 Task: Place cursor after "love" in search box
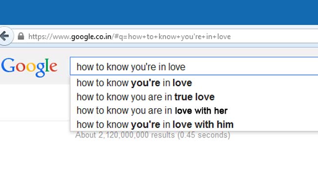(186, 67)
